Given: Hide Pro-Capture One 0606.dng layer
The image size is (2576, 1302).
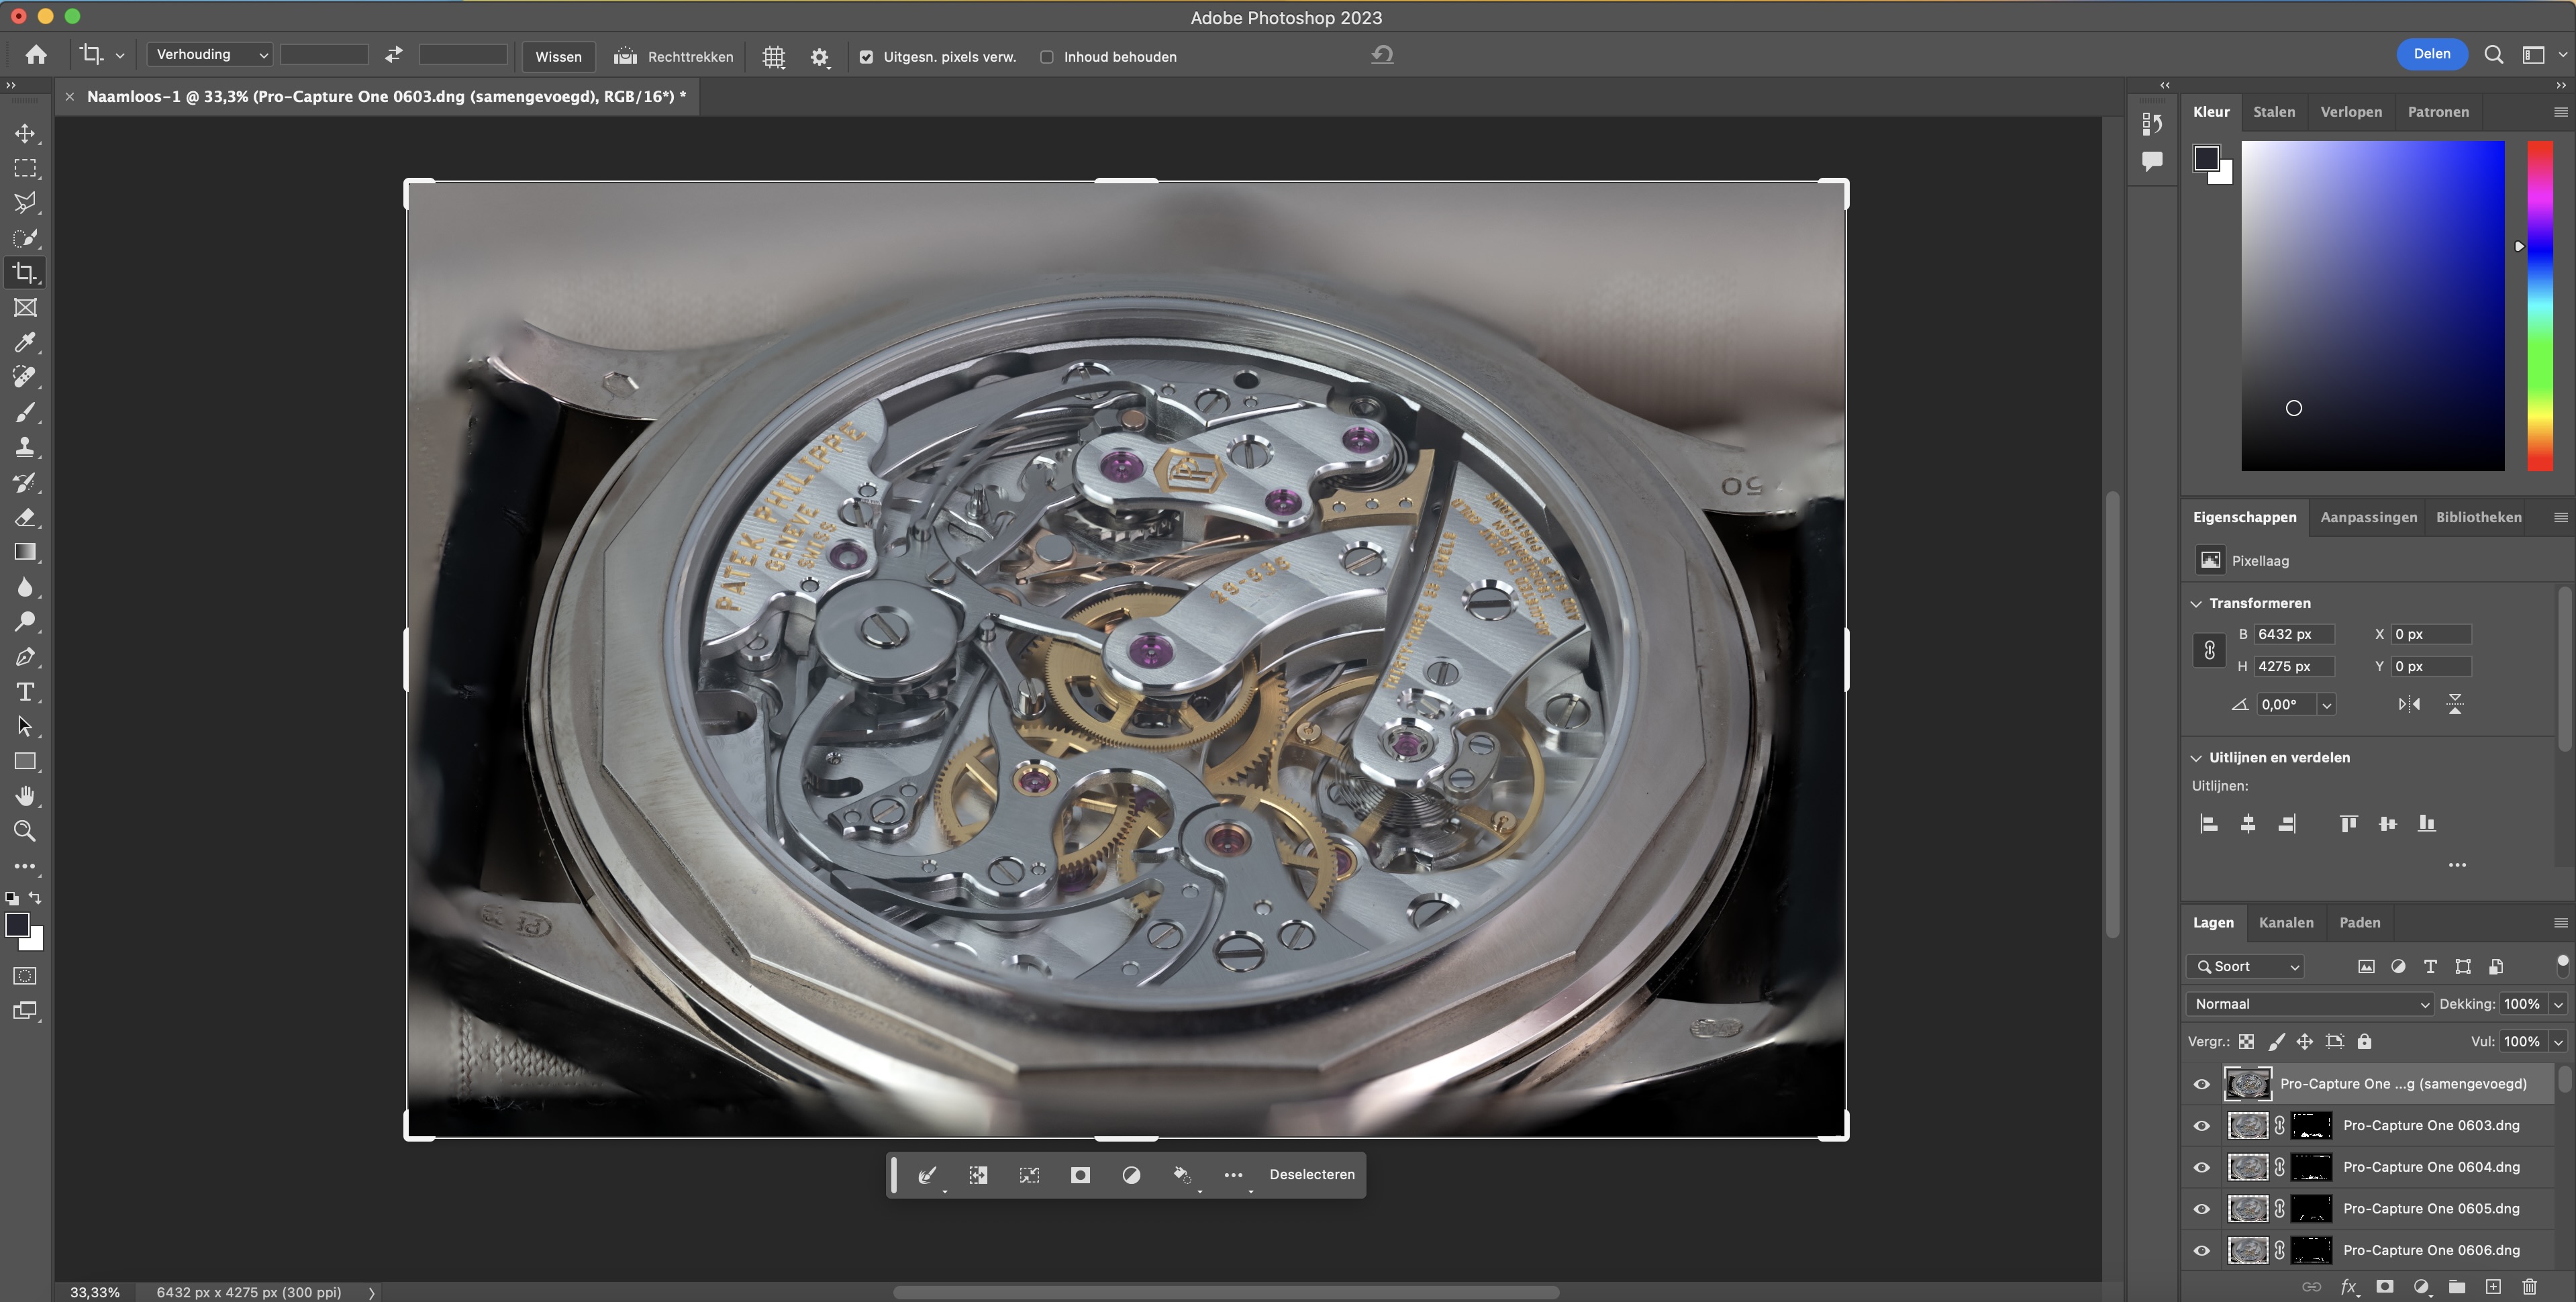Looking at the screenshot, I should 2202,1250.
